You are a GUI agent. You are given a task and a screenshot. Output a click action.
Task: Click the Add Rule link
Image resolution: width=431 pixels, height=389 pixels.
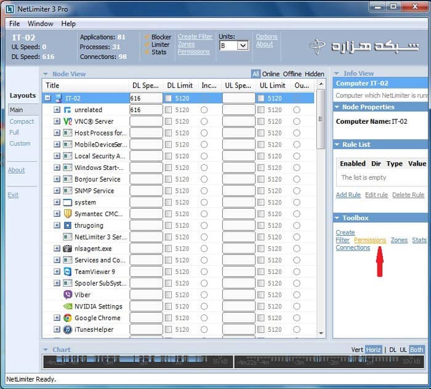pyautogui.click(x=348, y=194)
